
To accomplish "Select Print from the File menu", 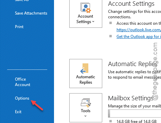I will click(x=19, y=27).
